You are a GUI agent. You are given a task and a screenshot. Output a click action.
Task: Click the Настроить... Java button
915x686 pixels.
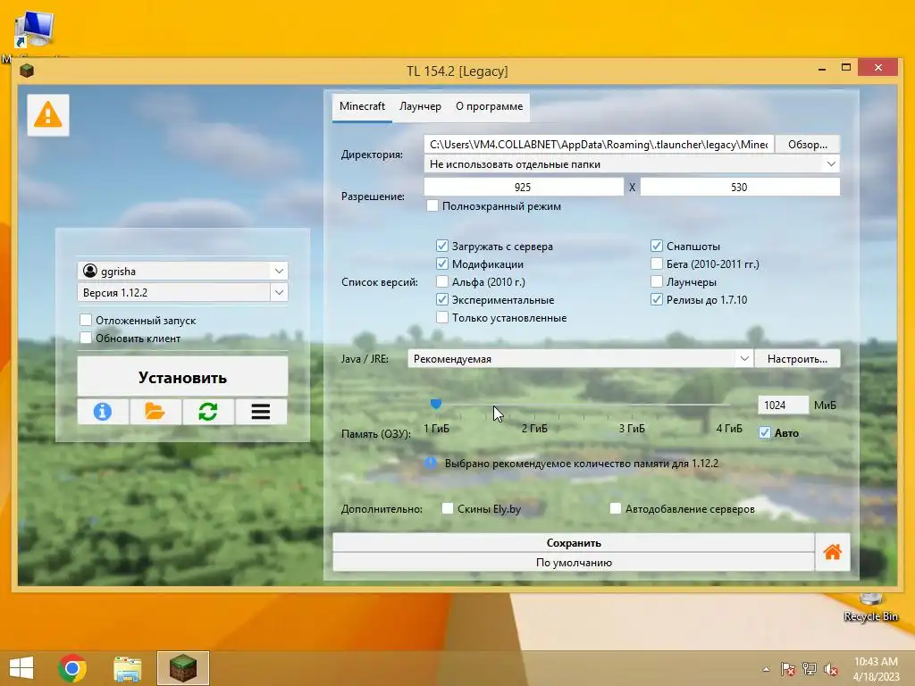(x=797, y=359)
